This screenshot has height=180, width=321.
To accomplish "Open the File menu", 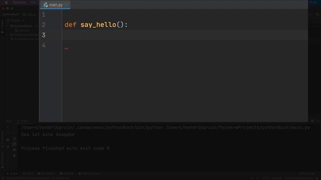I will pyautogui.click(x=33, y=2).
